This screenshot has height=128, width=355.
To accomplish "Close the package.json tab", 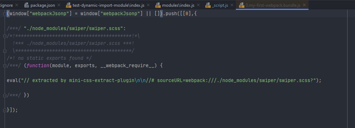I will [x=59, y=5].
